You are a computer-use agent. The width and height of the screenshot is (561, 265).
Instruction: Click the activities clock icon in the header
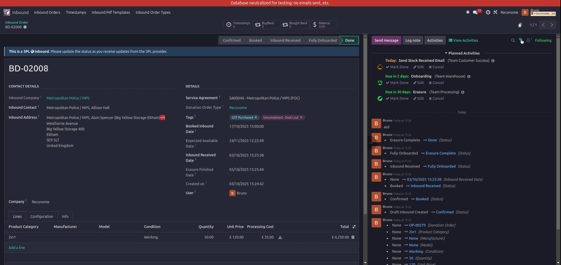point(488,12)
